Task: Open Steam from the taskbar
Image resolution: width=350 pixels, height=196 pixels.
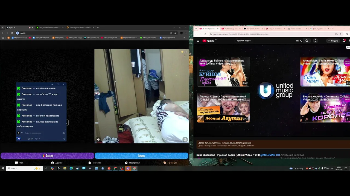Action: [77, 169]
